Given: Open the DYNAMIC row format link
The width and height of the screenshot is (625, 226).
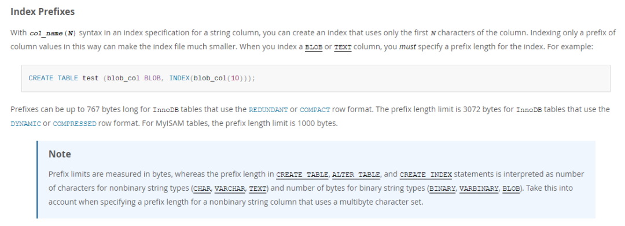Looking at the screenshot, I should point(25,124).
